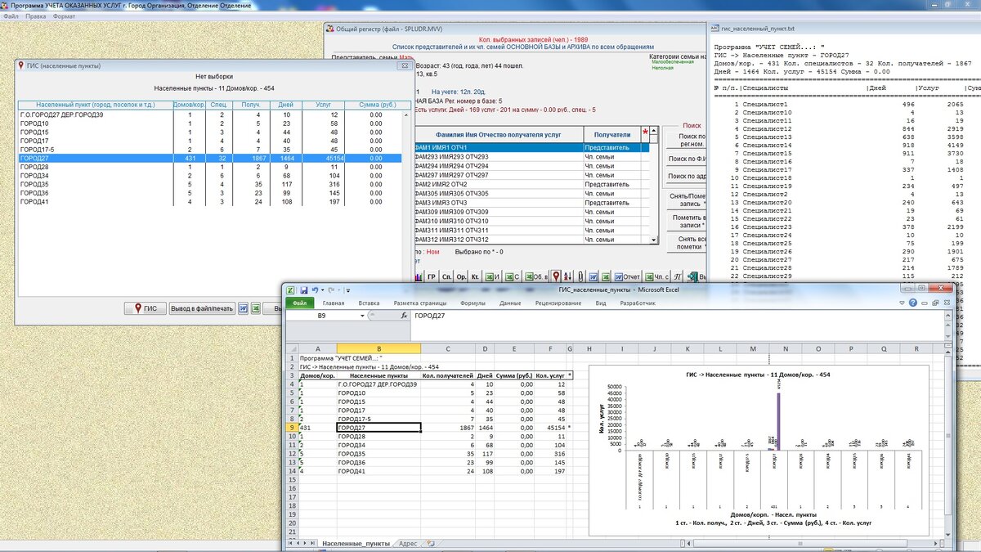The image size is (981, 552).
Task: Click the Ор. toolbar button
Action: [462, 276]
